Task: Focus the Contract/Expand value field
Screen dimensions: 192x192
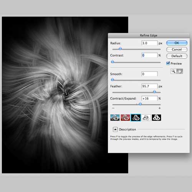Action: [149, 98]
